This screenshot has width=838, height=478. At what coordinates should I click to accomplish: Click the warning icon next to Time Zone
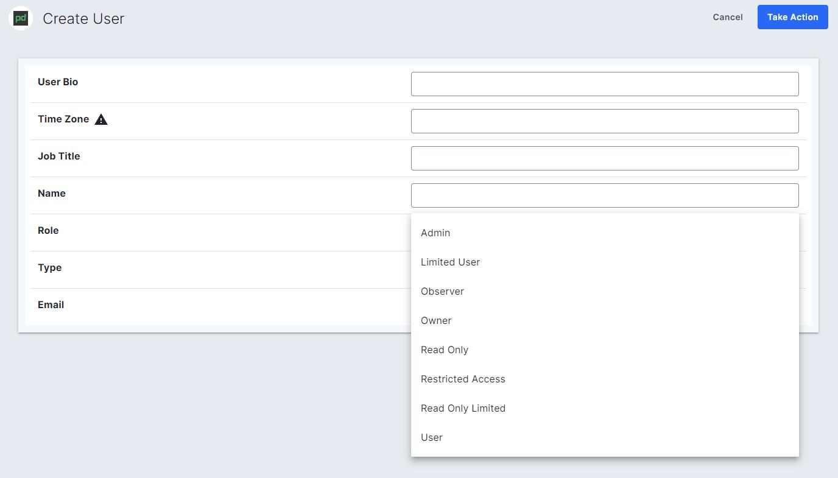(101, 119)
